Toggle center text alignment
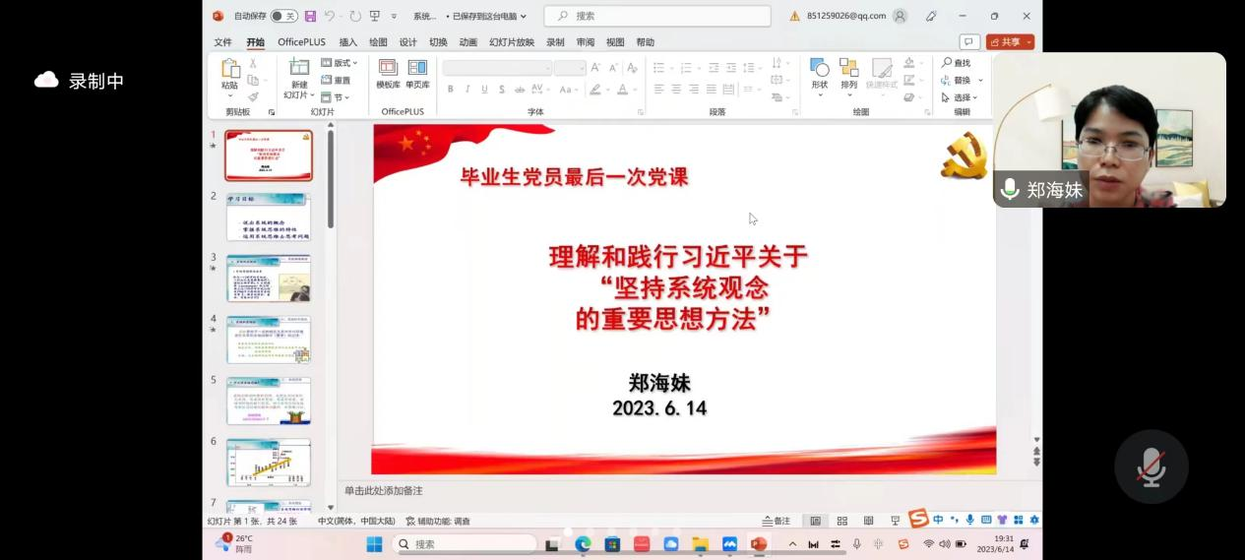Screen dimensions: 1245x560 (676, 90)
